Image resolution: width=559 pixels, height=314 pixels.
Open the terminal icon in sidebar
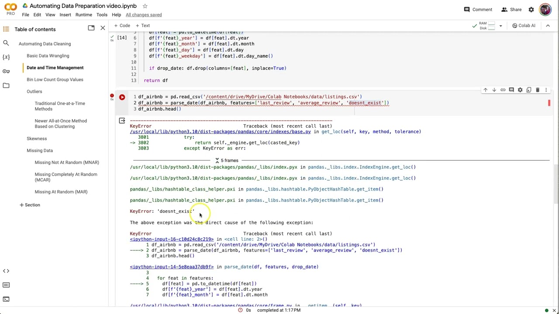coord(6,299)
